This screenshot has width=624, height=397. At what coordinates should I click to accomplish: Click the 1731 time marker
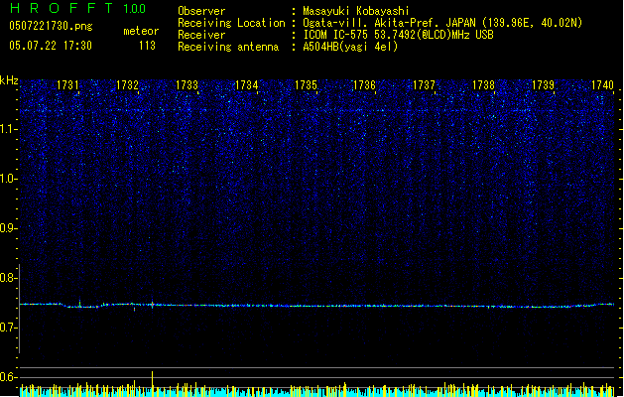[x=67, y=85]
